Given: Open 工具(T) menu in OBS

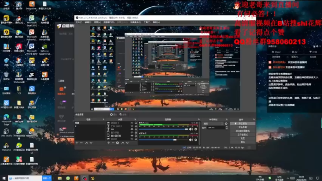Looking at the screenshot, I should (147, 22).
